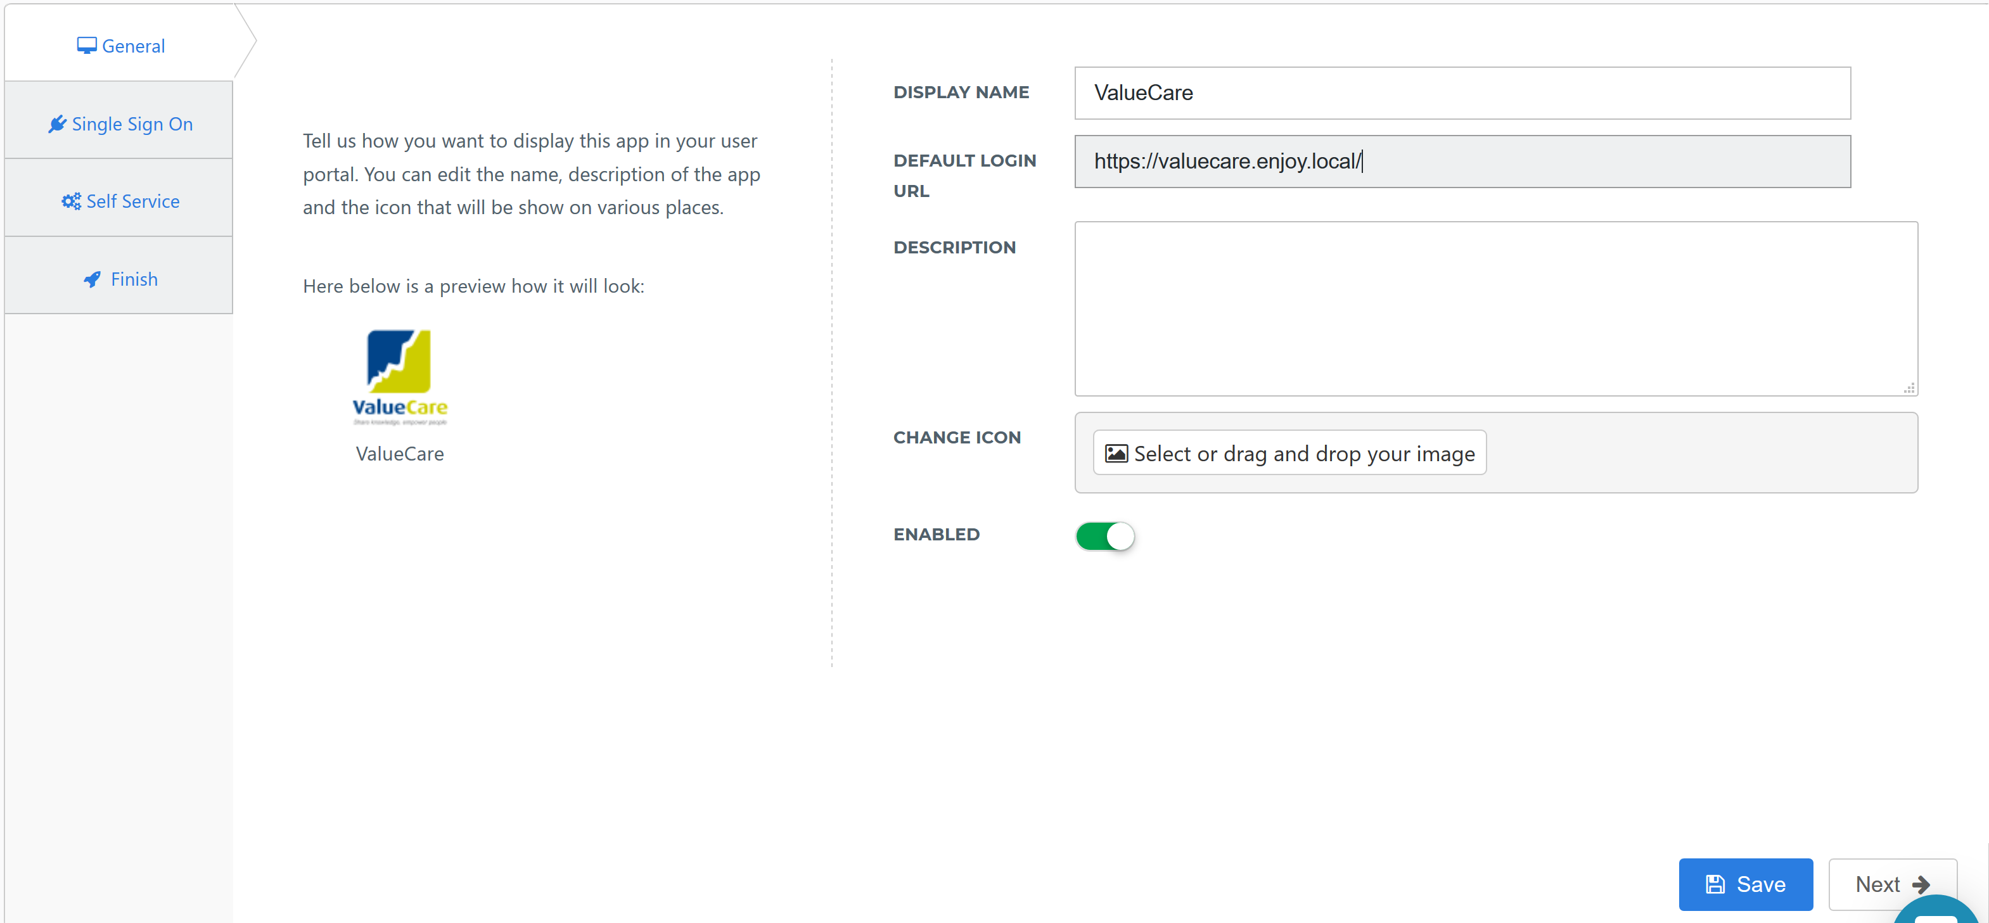
Task: Click the ValueCare preview logo
Action: 399,378
